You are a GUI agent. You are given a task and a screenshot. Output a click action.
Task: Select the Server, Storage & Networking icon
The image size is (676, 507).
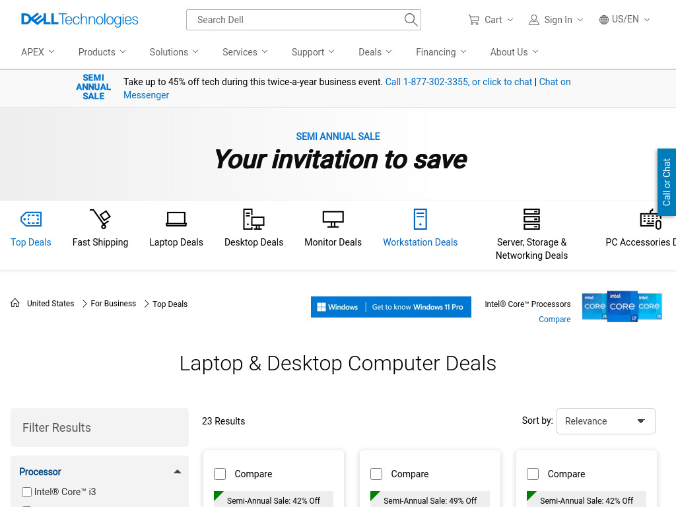531,219
